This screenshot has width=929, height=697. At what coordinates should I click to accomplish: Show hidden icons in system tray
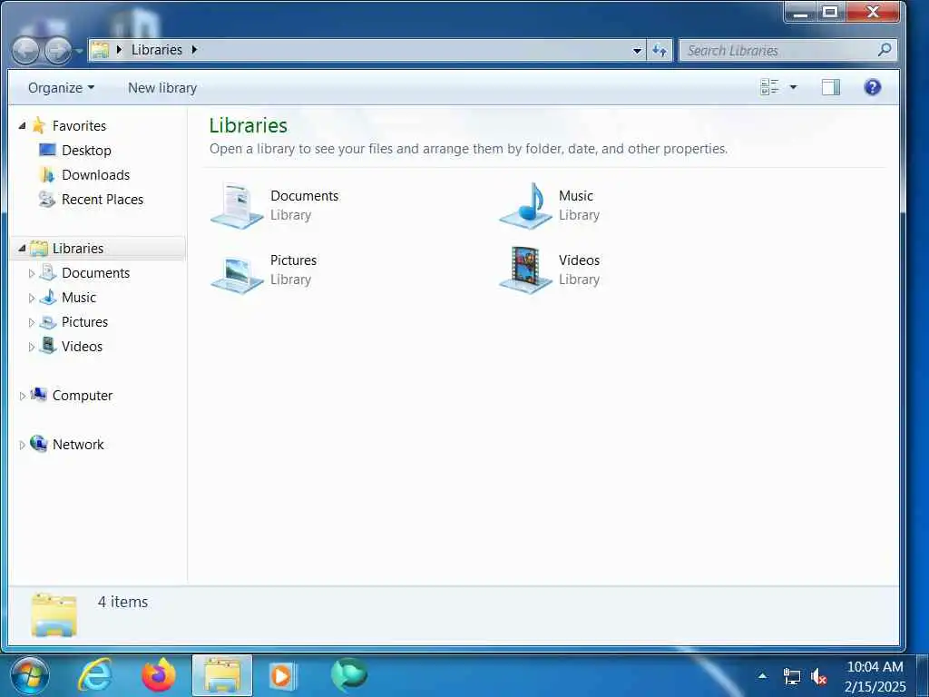pos(762,675)
